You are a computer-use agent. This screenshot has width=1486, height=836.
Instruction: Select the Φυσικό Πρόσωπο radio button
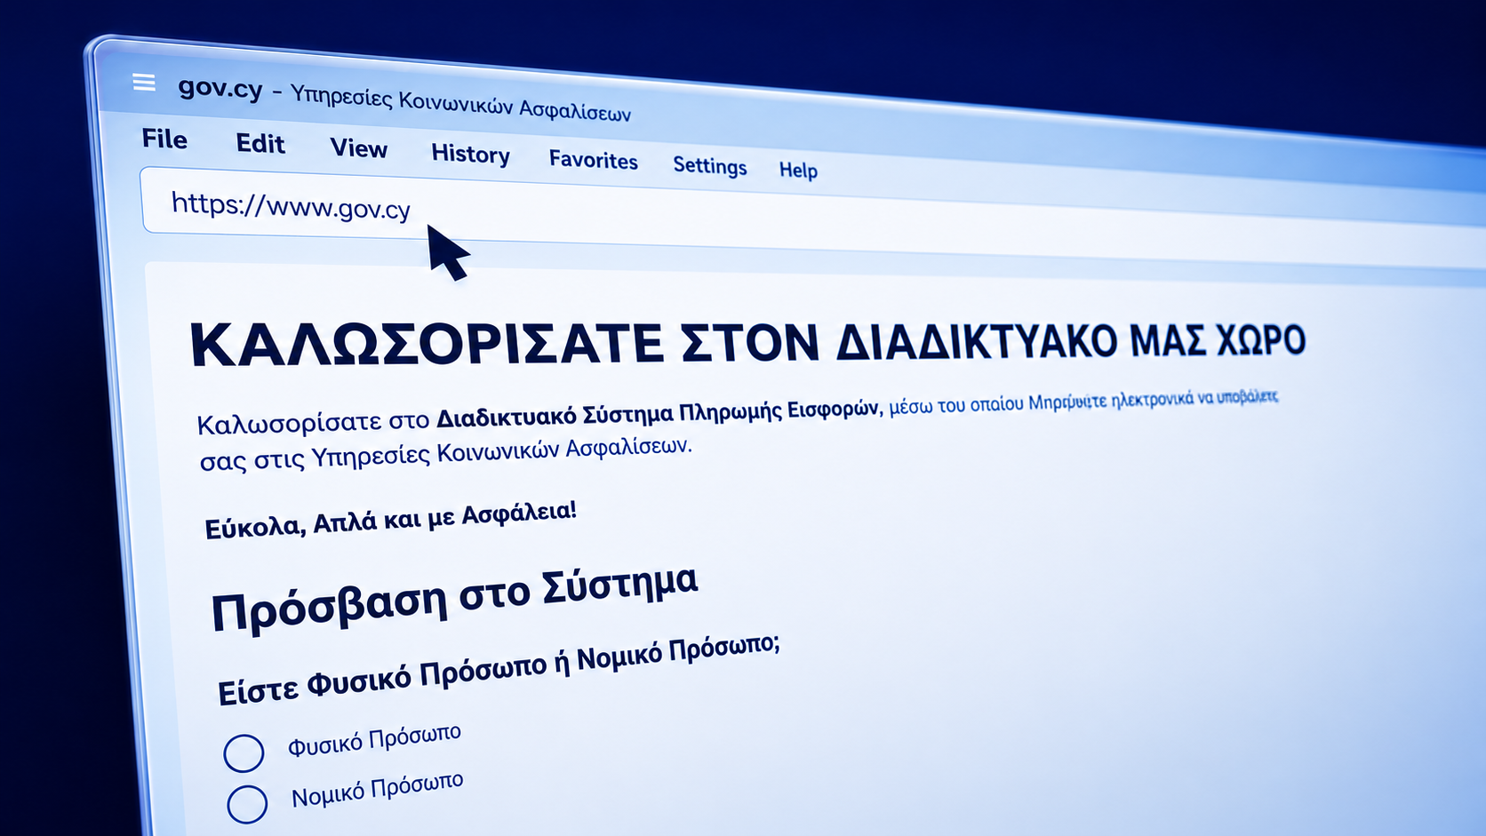244,752
